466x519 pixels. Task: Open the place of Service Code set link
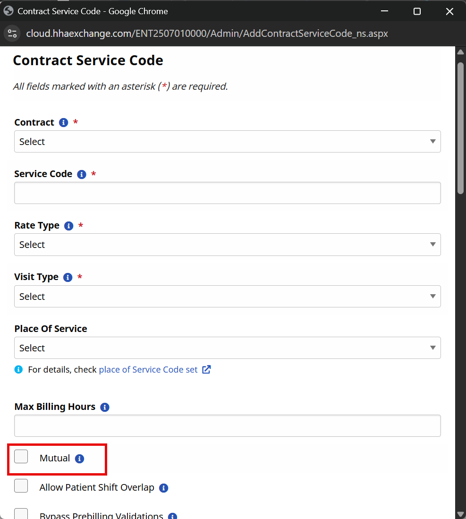pyautogui.click(x=148, y=370)
